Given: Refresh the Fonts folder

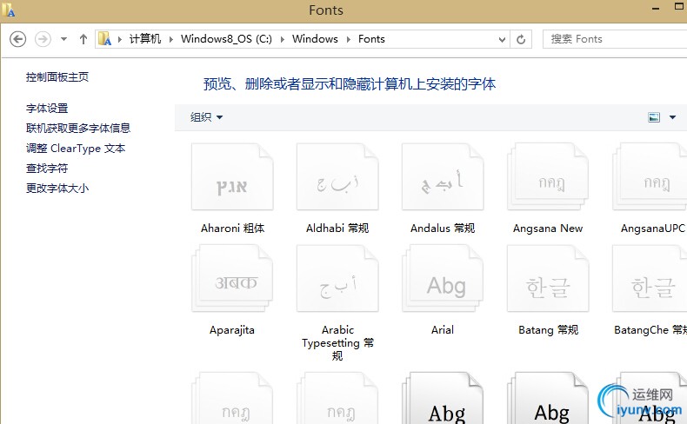Looking at the screenshot, I should coord(521,39).
